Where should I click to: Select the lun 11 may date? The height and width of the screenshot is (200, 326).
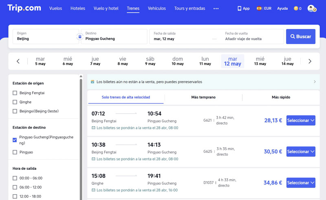(x=205, y=61)
